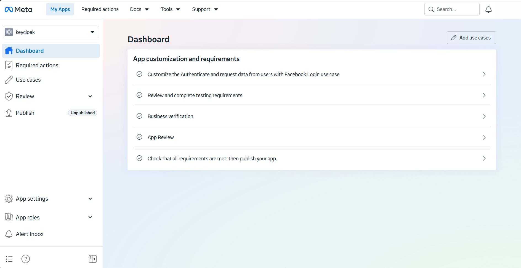Open Check that all requirements are met
This screenshot has height=268, width=521.
click(312, 158)
